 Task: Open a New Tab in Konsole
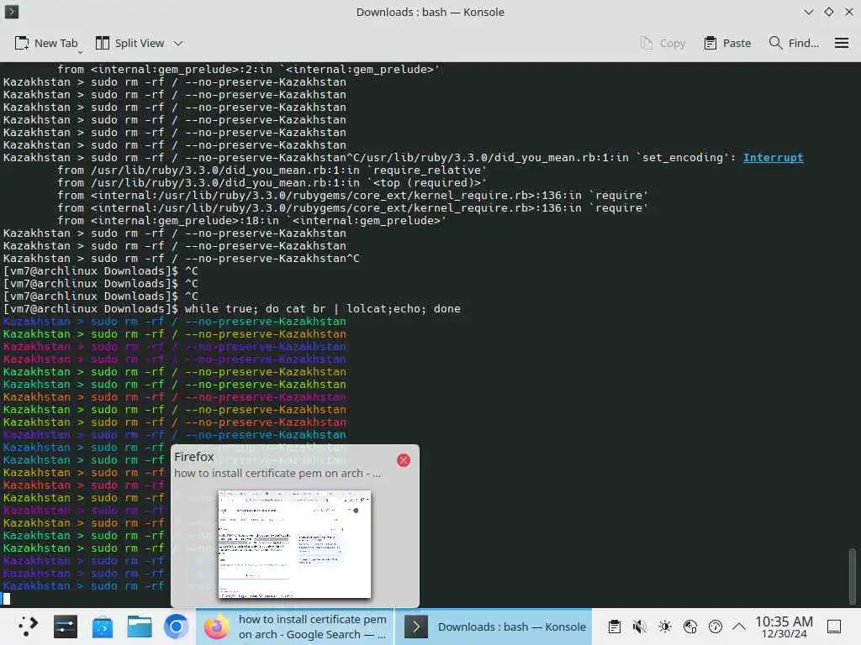click(45, 43)
